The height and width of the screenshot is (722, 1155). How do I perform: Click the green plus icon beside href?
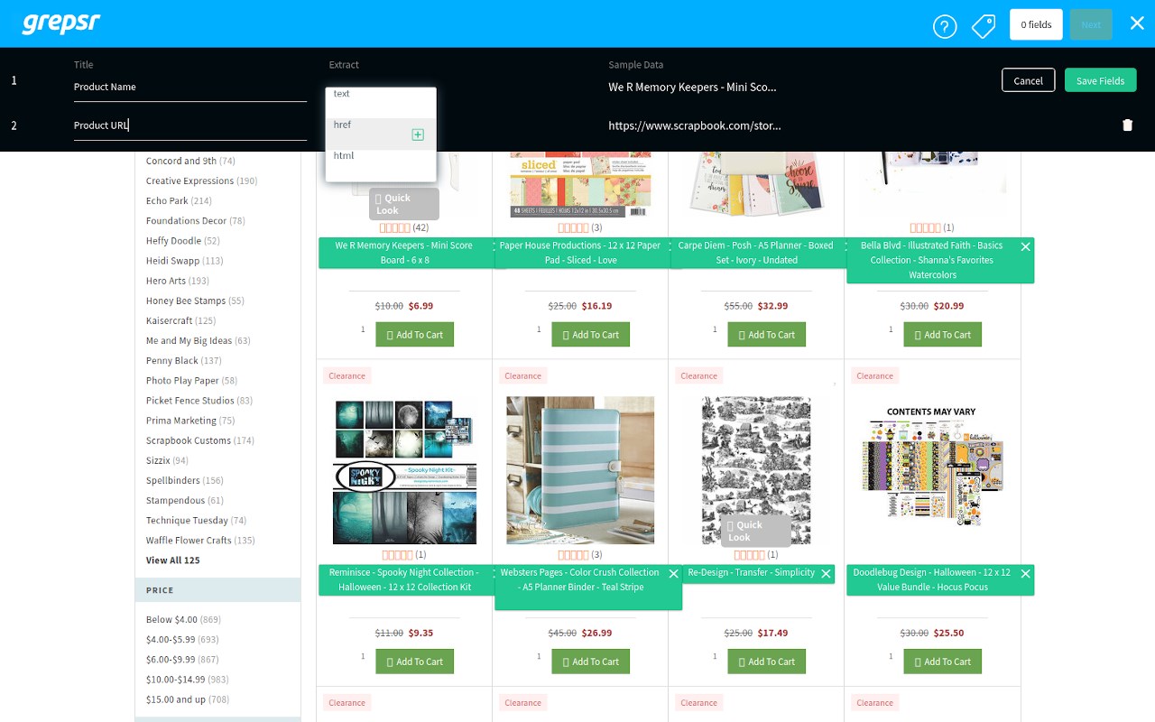[x=418, y=134]
